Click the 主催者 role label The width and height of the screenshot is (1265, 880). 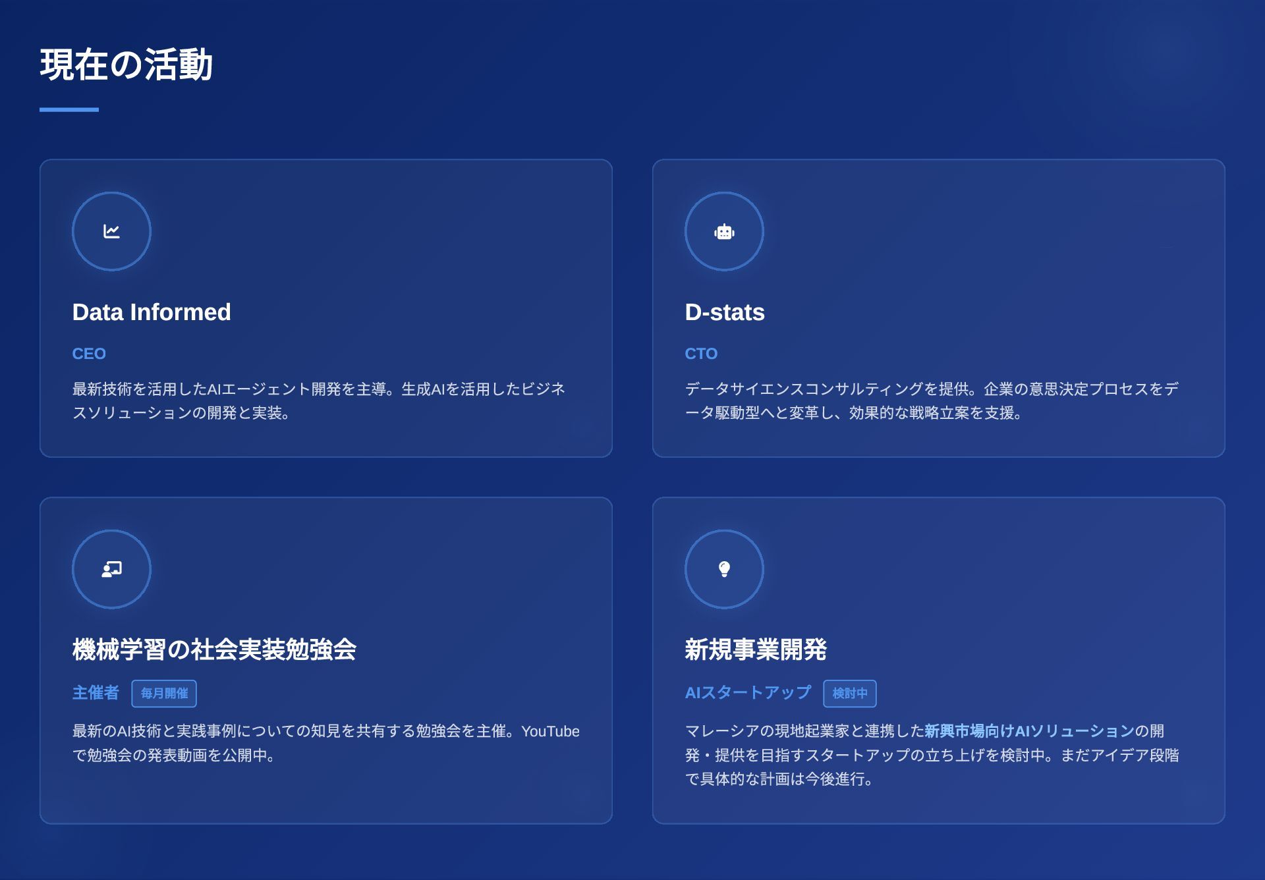(x=96, y=693)
